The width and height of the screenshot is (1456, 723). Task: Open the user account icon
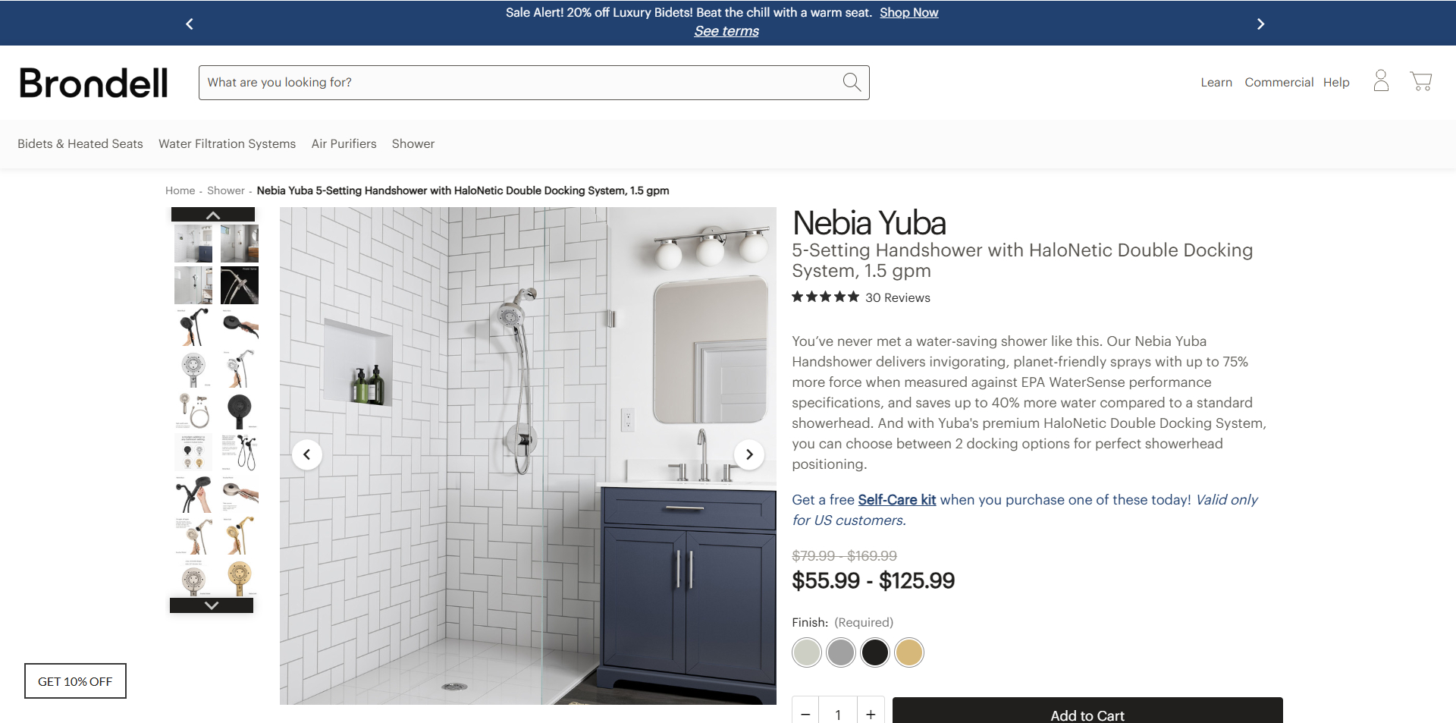click(x=1381, y=80)
